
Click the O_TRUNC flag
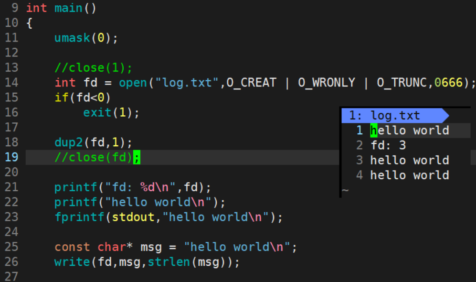click(x=402, y=83)
